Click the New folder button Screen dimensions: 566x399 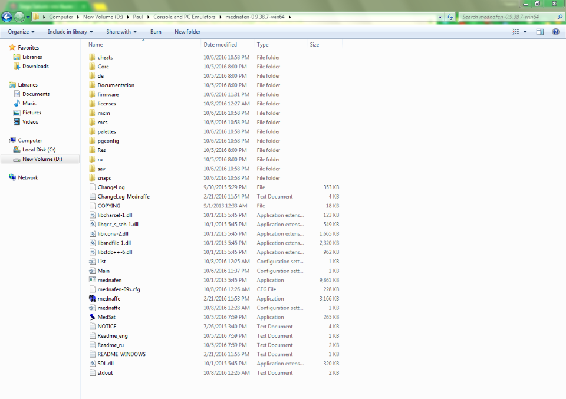pyautogui.click(x=187, y=32)
